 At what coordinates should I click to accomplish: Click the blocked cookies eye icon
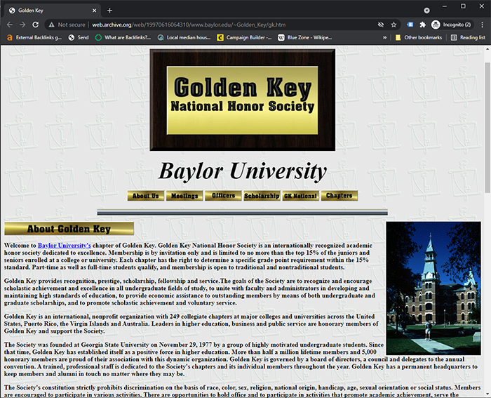pos(381,25)
